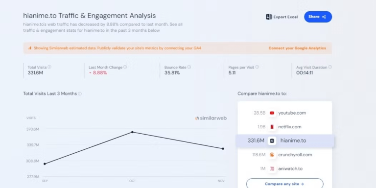Open the Connect your Google Analytics link
Viewport: 376px width, 188px height.
(297, 48)
